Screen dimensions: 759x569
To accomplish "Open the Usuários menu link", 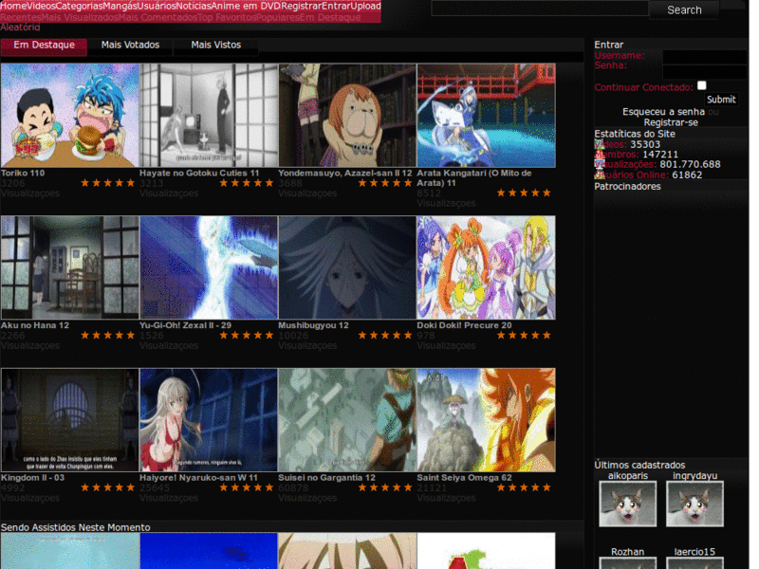I will [156, 7].
